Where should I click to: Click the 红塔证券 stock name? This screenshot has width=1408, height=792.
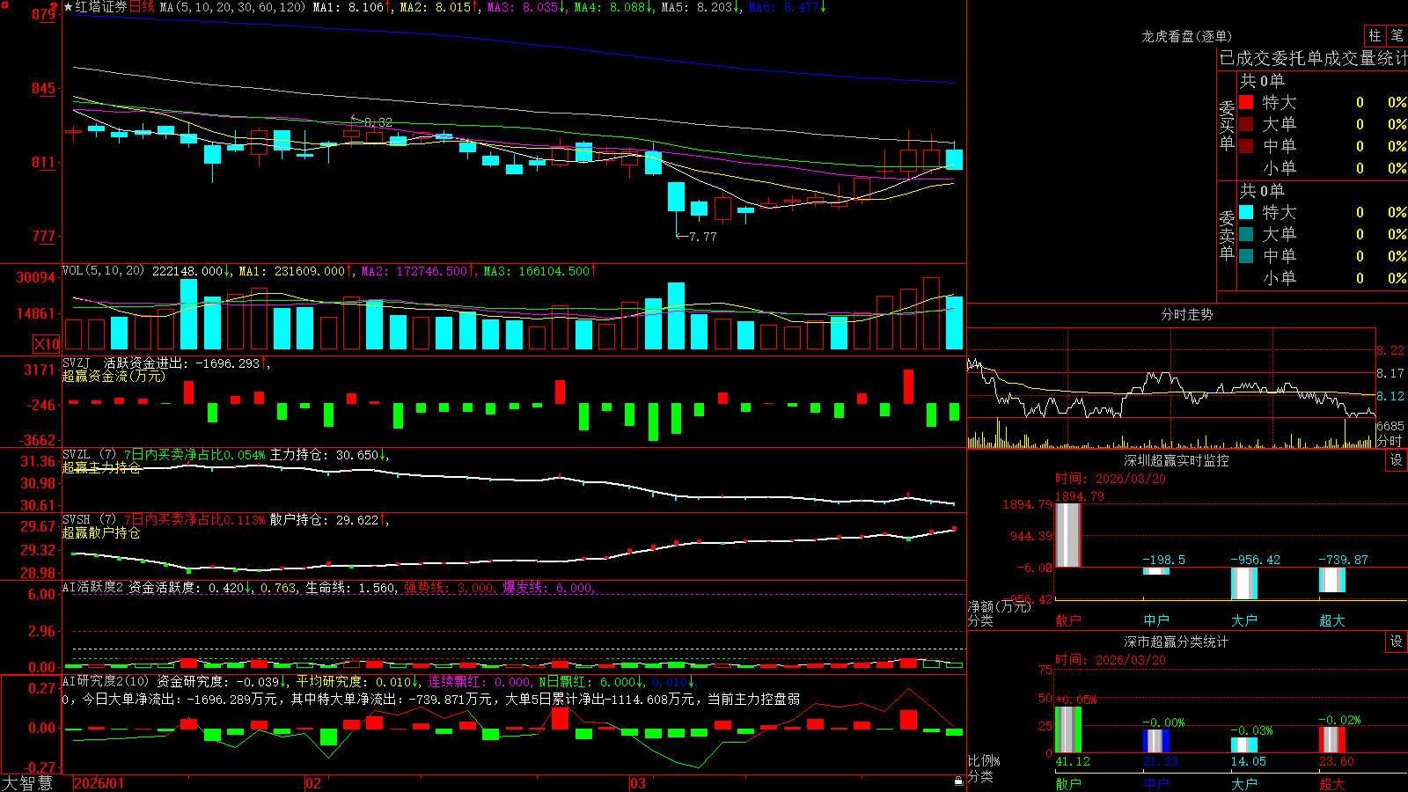(101, 7)
